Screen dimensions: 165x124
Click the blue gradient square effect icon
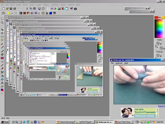pyautogui.click(x=51, y=13)
